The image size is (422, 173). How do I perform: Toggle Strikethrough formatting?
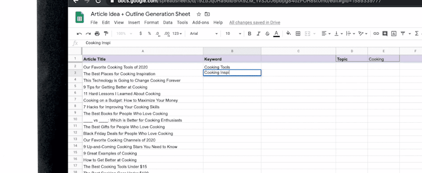pyautogui.click(x=267, y=34)
